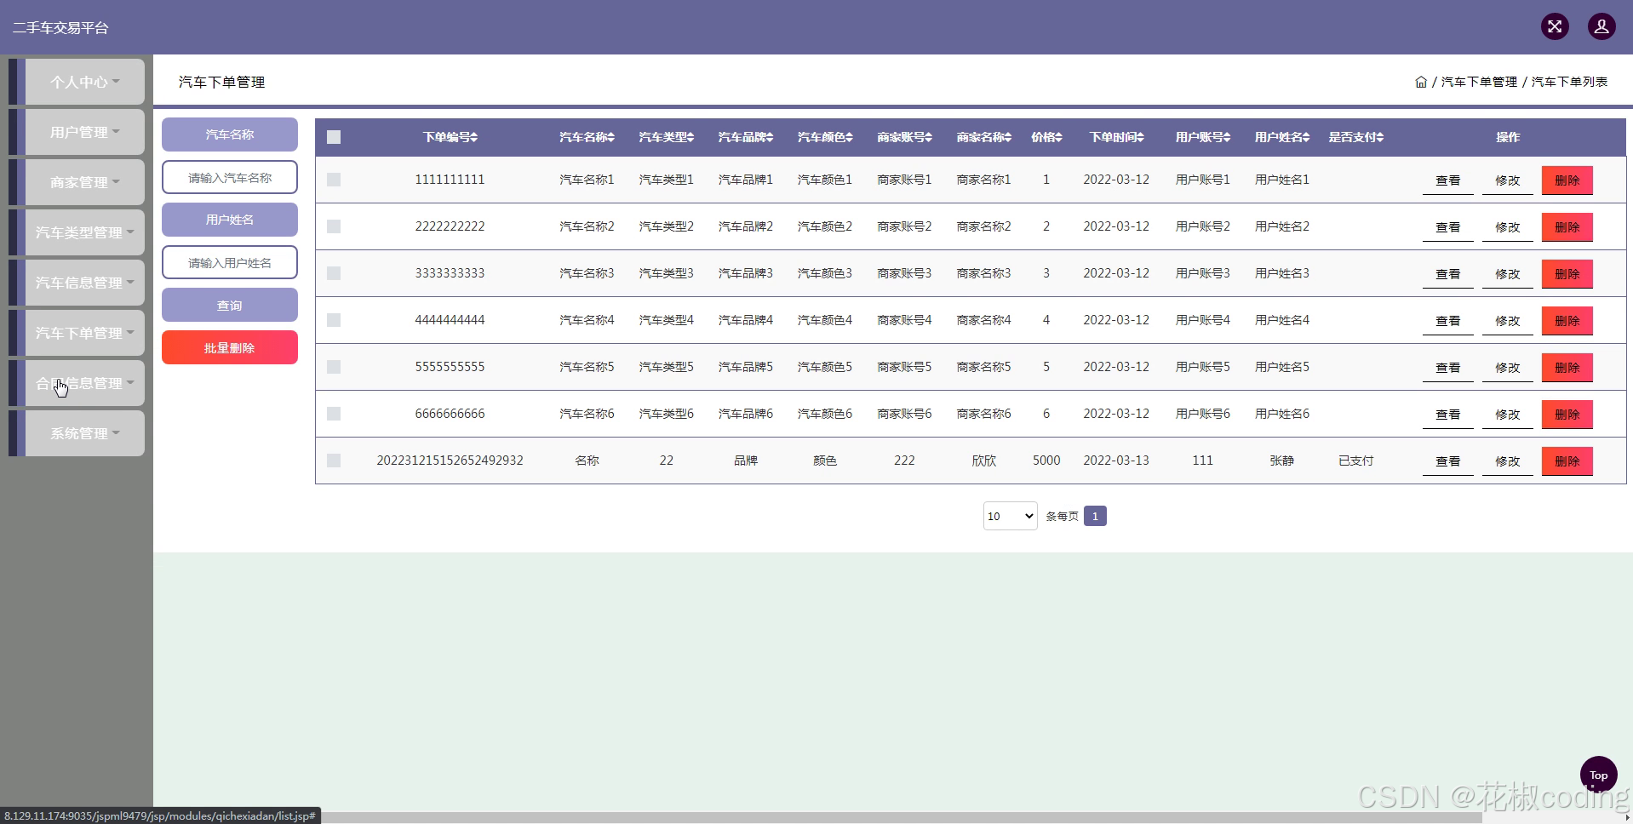Go to page 1 in pagination
This screenshot has width=1633, height=824.
[x=1095, y=516]
